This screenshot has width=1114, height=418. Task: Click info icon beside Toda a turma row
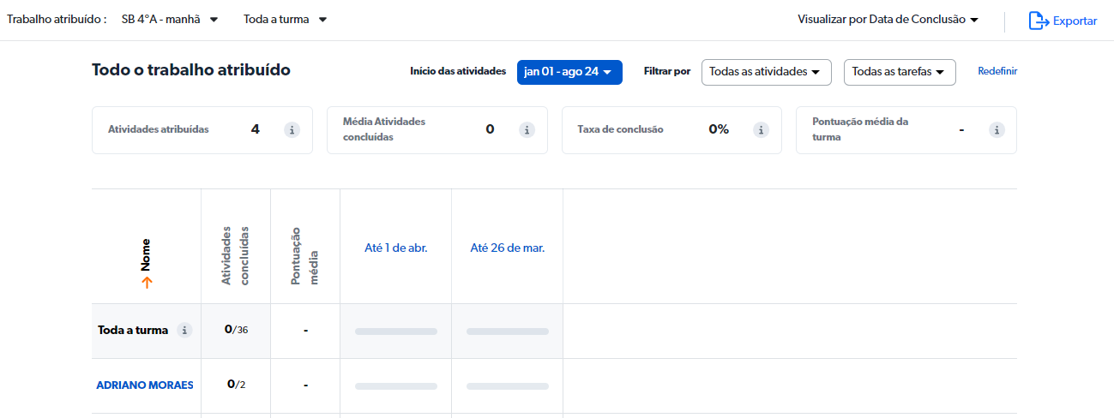click(184, 330)
